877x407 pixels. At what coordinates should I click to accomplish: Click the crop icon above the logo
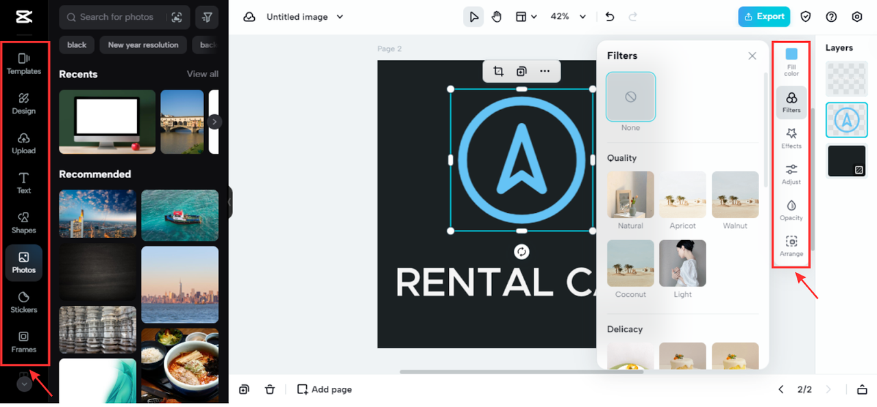point(498,71)
